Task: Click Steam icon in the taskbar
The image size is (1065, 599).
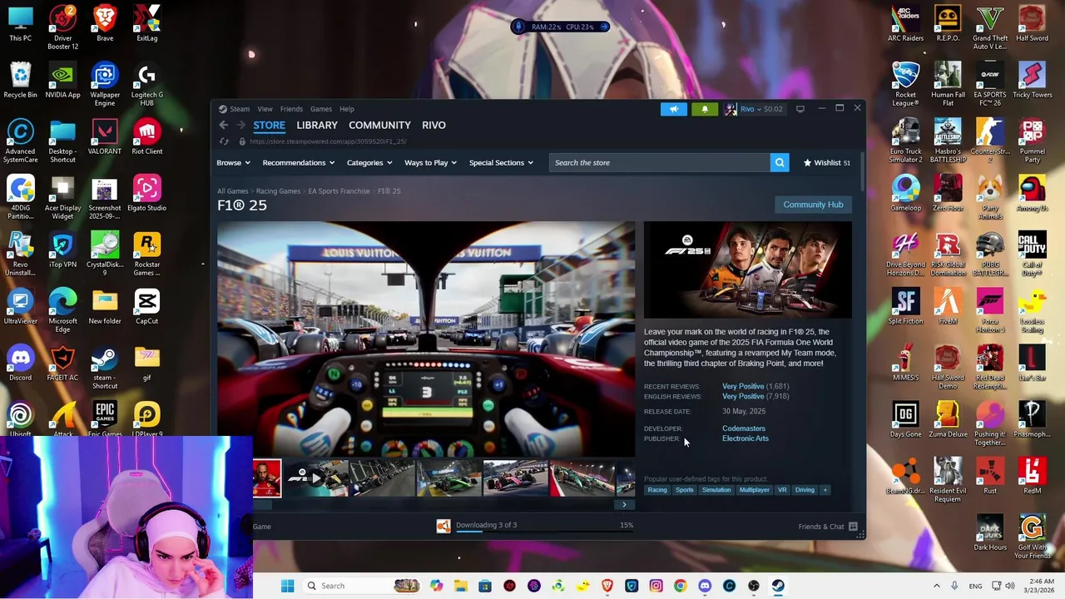Action: coord(778,586)
